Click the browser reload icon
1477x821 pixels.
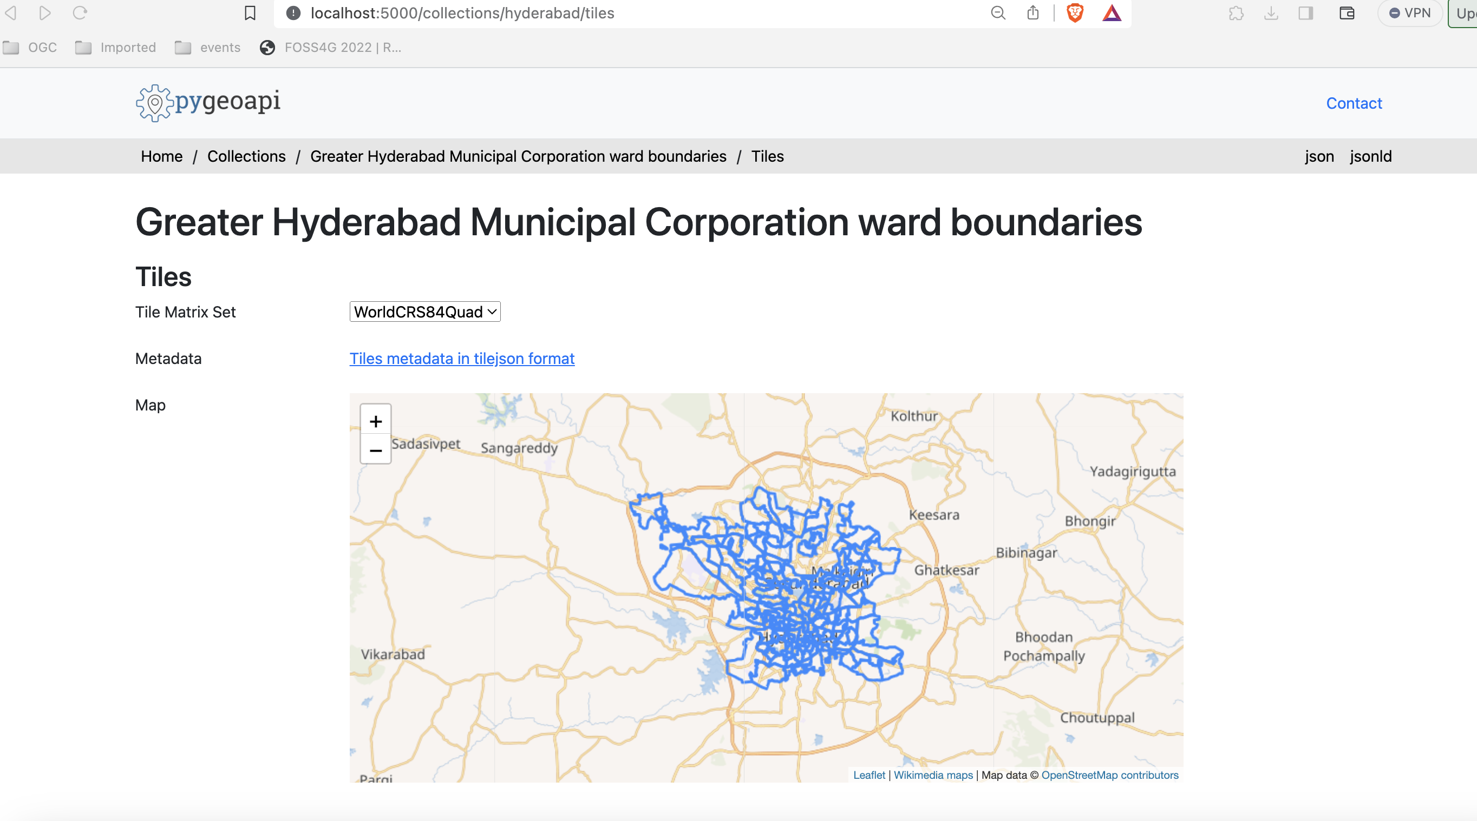click(x=80, y=12)
